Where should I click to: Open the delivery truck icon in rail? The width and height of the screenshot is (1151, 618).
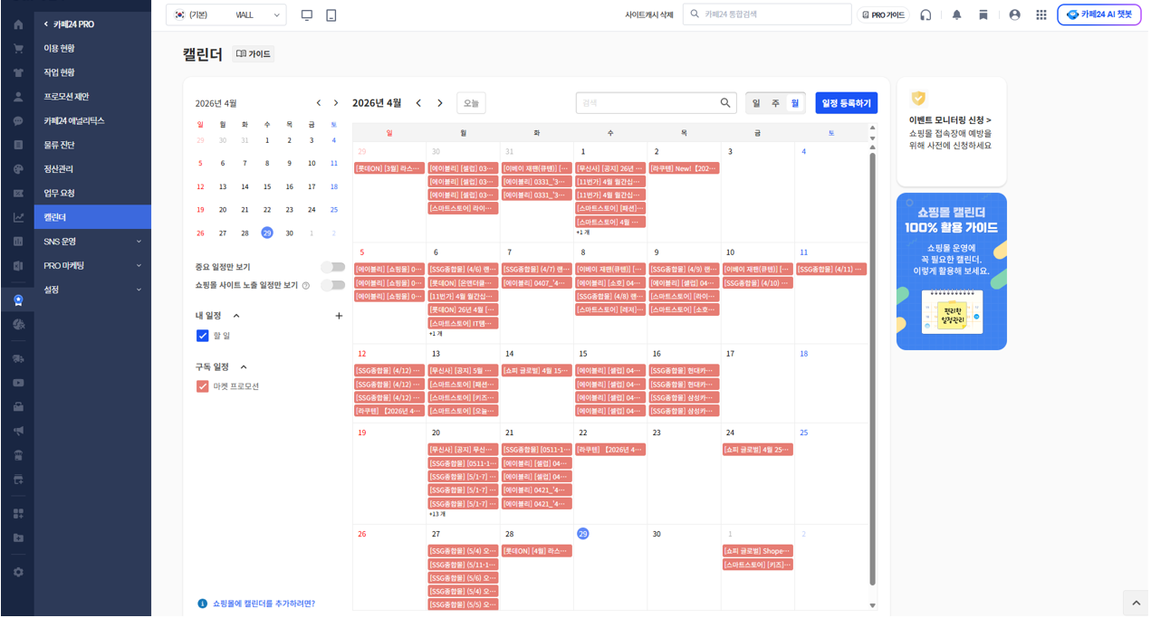18,358
